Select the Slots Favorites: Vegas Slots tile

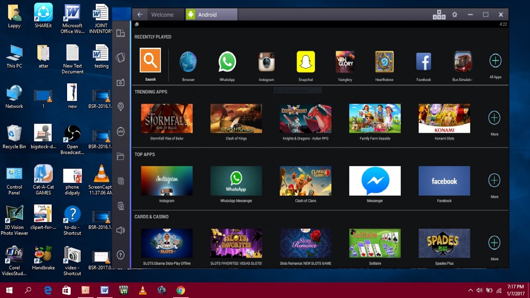(236, 243)
